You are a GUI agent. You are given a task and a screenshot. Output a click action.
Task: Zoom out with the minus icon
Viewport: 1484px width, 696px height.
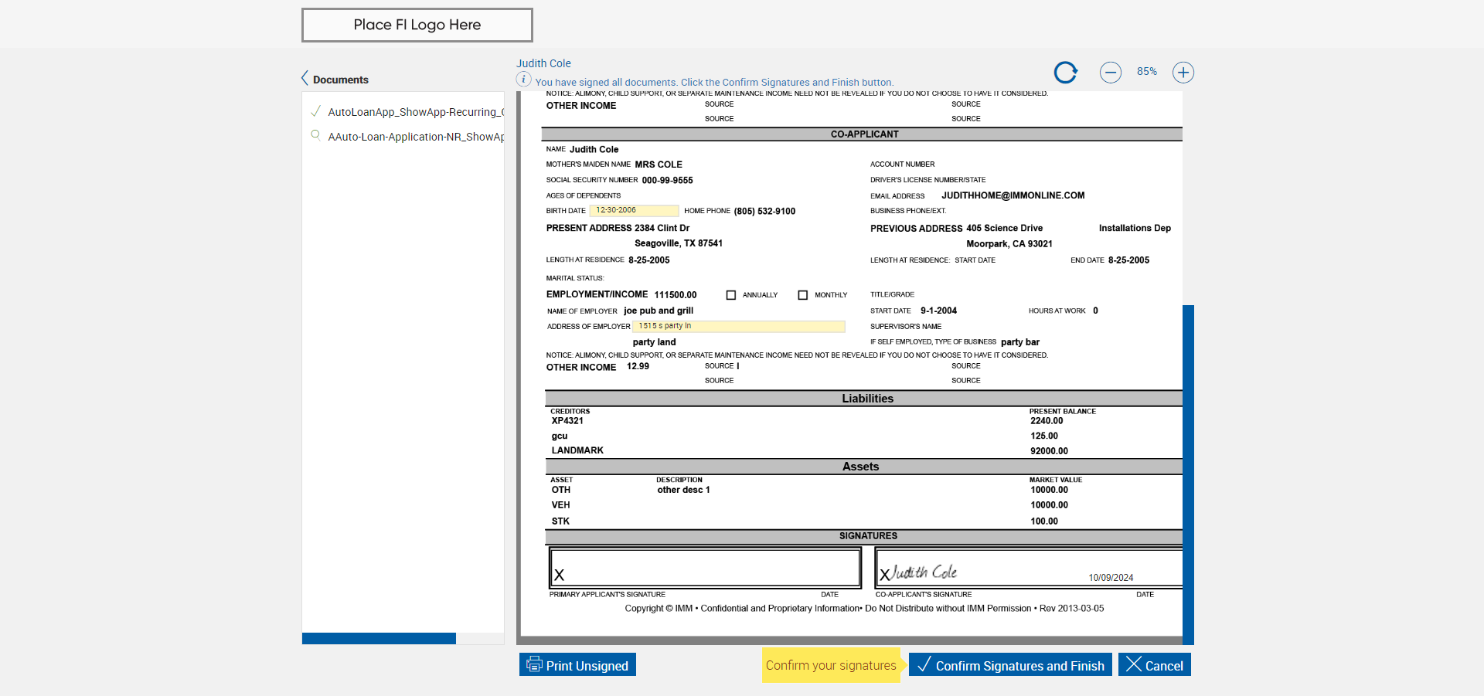pos(1111,73)
